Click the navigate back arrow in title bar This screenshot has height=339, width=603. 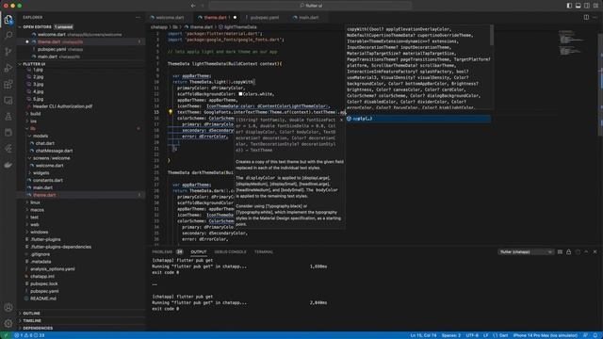[x=193, y=6]
